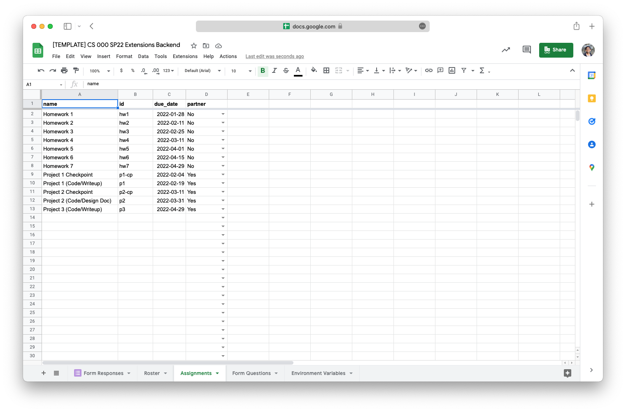This screenshot has width=626, height=412.
Task: Toggle strikethrough formatting
Action: [286, 71]
